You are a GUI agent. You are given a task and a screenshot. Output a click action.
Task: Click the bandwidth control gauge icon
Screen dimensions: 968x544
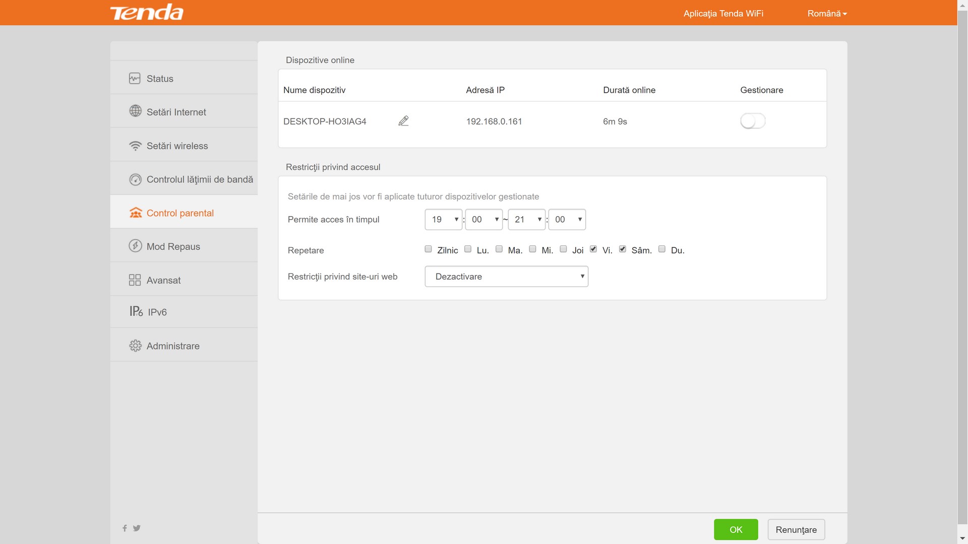click(x=135, y=179)
